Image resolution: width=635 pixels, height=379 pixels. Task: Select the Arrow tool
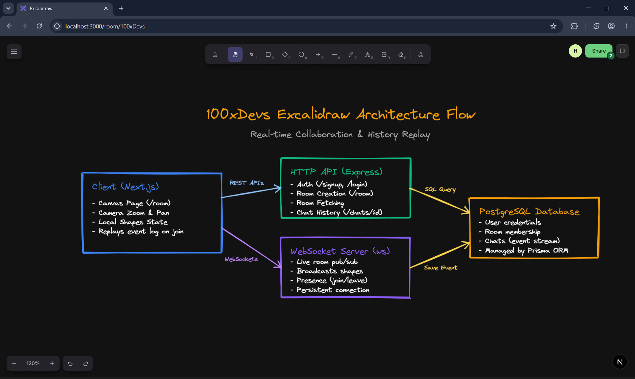coord(318,55)
